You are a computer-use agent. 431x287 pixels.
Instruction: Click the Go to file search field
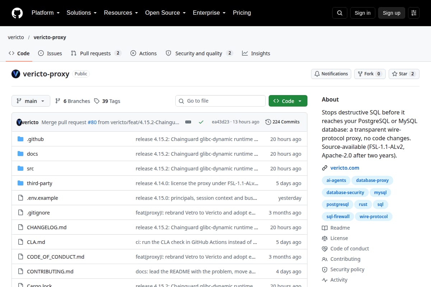point(221,101)
